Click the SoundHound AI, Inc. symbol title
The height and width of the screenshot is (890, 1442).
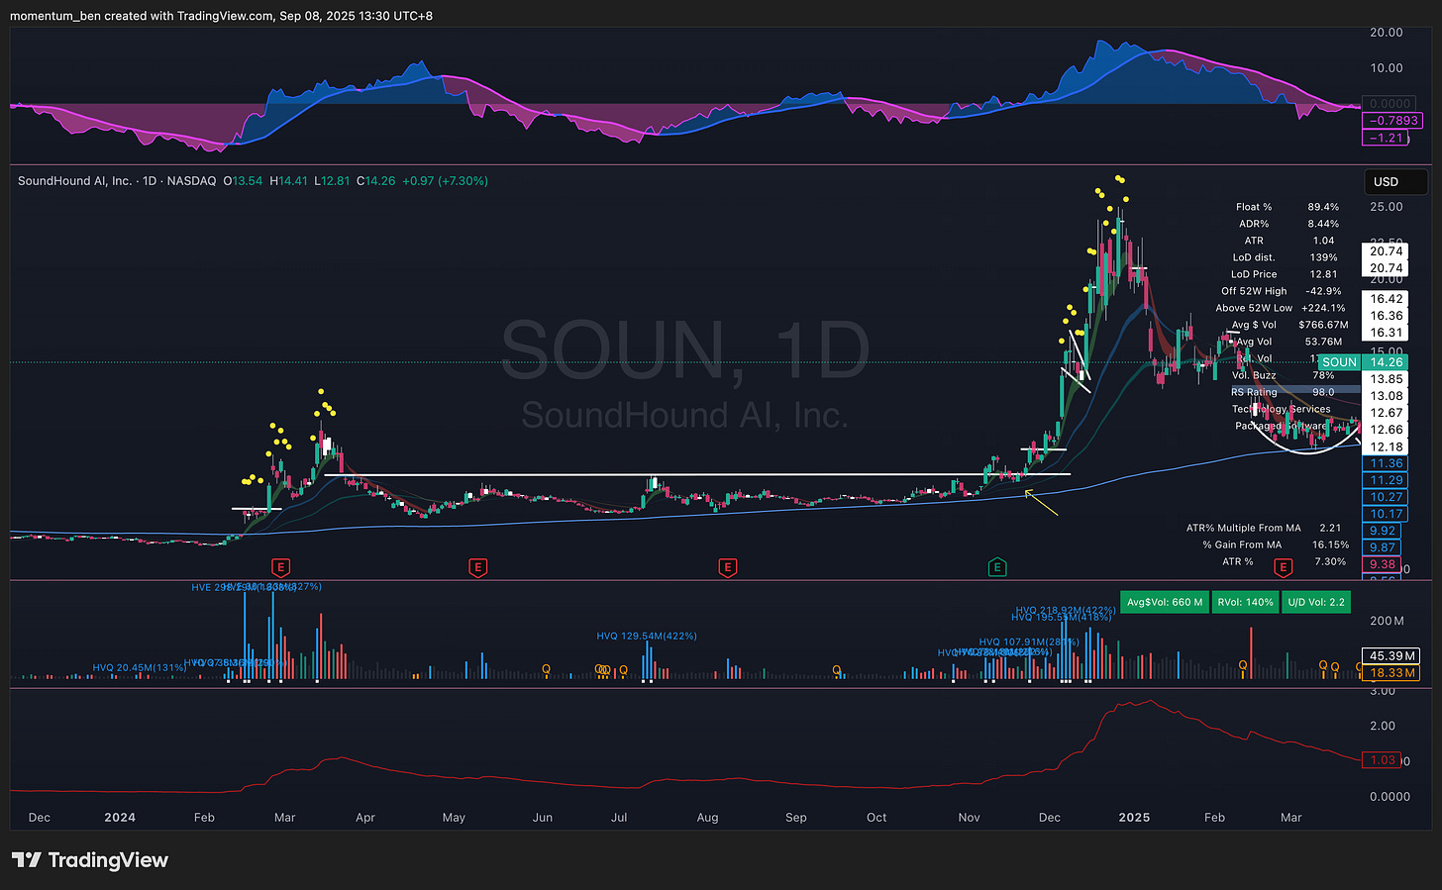tap(74, 181)
